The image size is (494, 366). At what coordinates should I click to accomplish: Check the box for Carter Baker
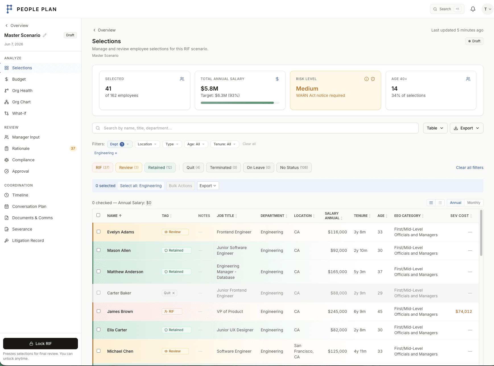pos(99,293)
